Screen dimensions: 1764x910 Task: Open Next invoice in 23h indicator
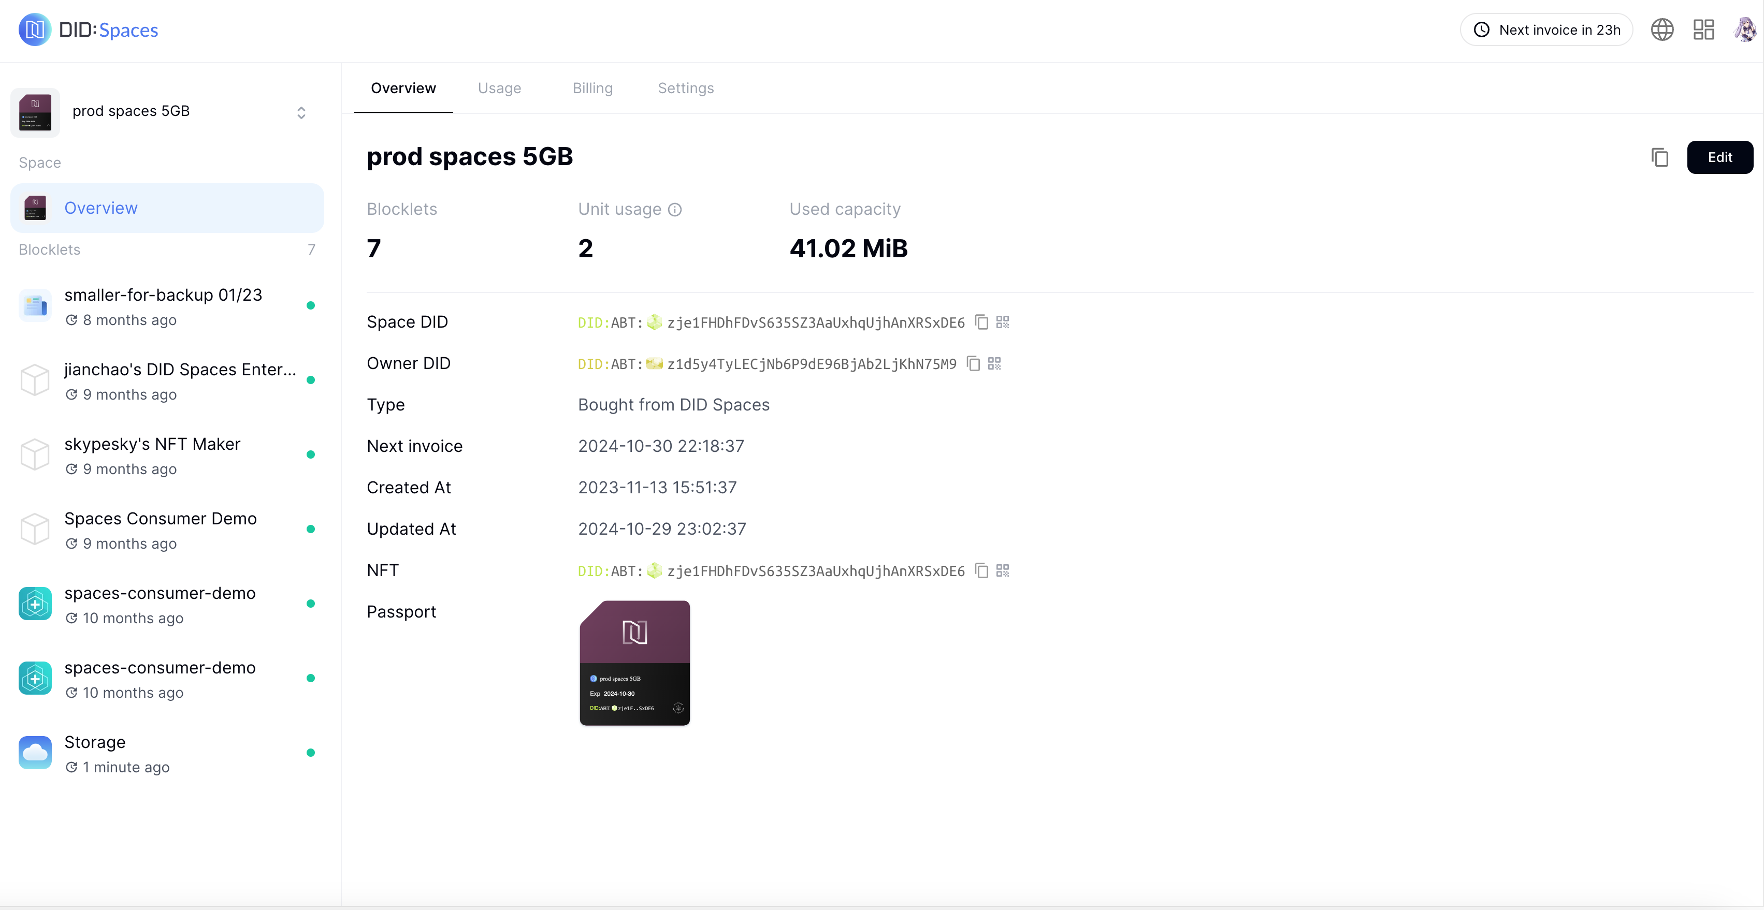coord(1546,30)
